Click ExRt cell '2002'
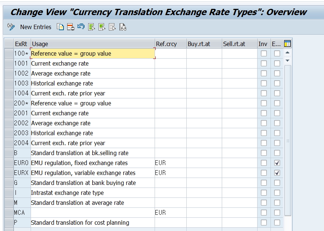Viewport: 324px width, 231px height. 22,123
